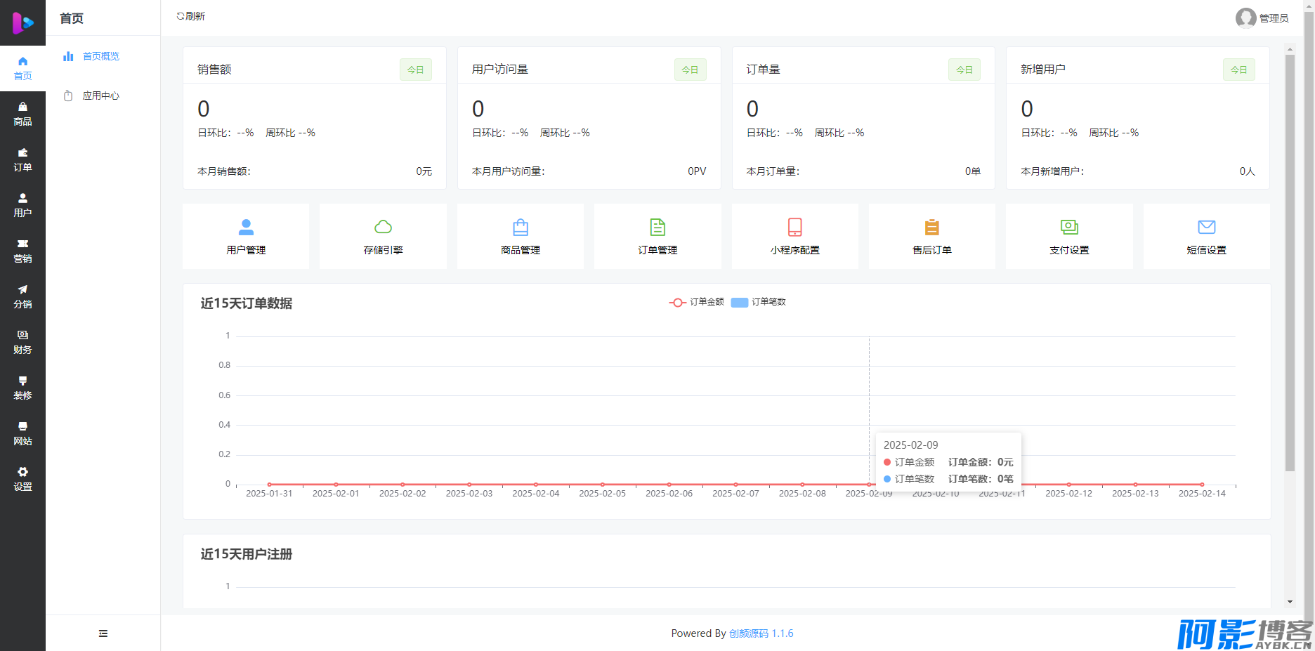Open the 创颜源码 1.1.6 footer link

[x=761, y=633]
